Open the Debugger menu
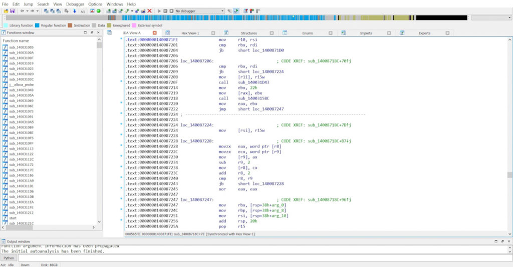Image resolution: width=513 pixels, height=267 pixels. point(75,4)
